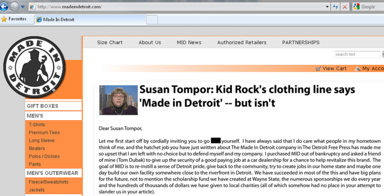This screenshot has width=384, height=196.
Task: Expand the address bar history dropdown
Action: pyautogui.click(x=327, y=7)
